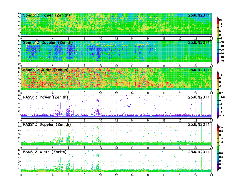243x188 pixels.
Task: Select 25JUN2011 date in Spano13 Doppler panel
Action: tap(199, 43)
